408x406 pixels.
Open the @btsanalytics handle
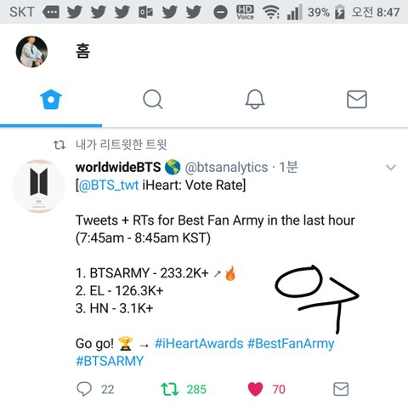(x=226, y=168)
